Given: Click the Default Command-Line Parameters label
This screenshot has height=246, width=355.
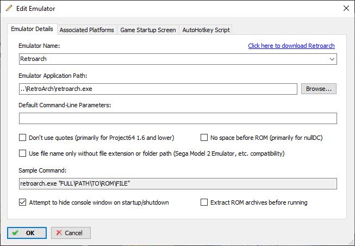Looking at the screenshot, I should pyautogui.click(x=65, y=105).
